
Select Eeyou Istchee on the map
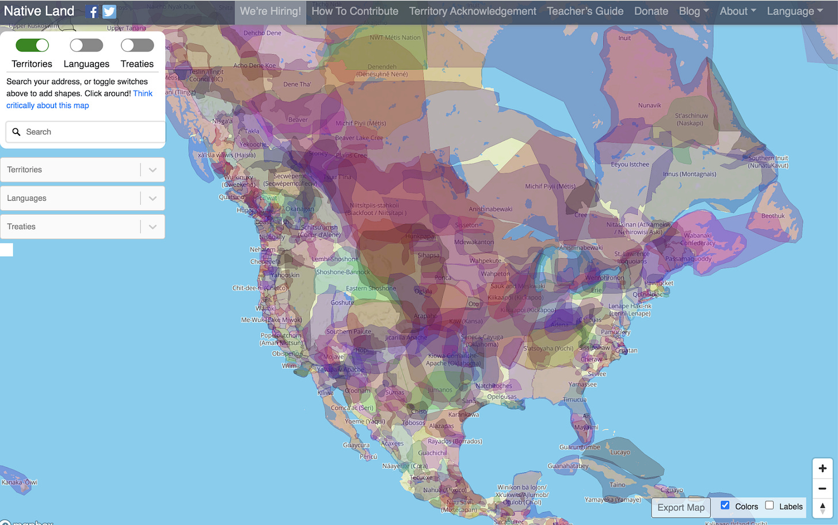[630, 165]
